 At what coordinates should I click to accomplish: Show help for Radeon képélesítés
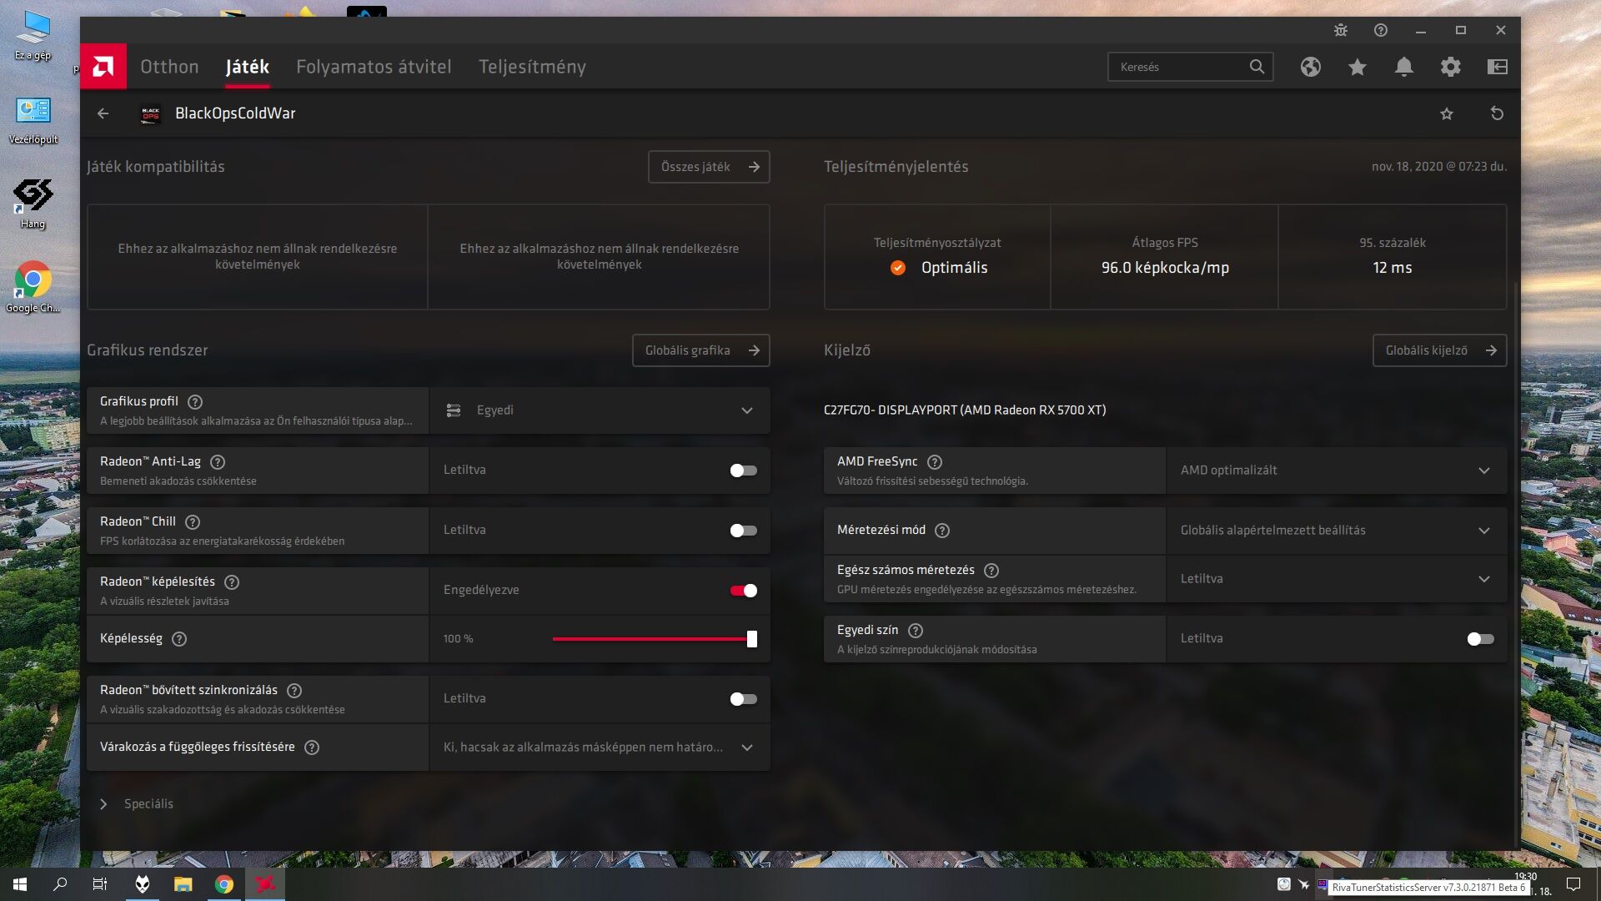(232, 582)
